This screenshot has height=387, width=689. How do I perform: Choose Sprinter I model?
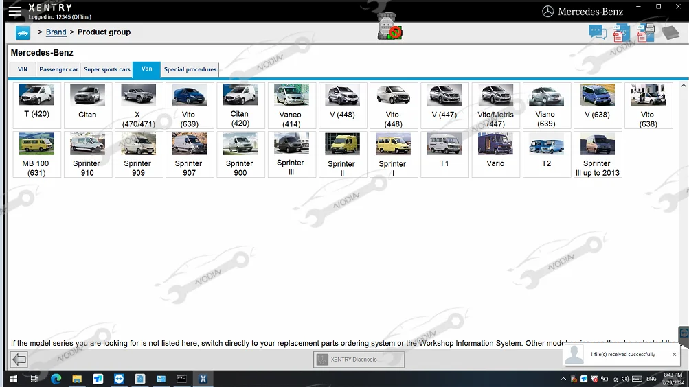click(x=394, y=154)
